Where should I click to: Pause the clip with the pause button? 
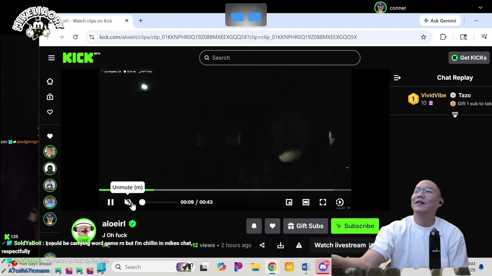click(110, 202)
